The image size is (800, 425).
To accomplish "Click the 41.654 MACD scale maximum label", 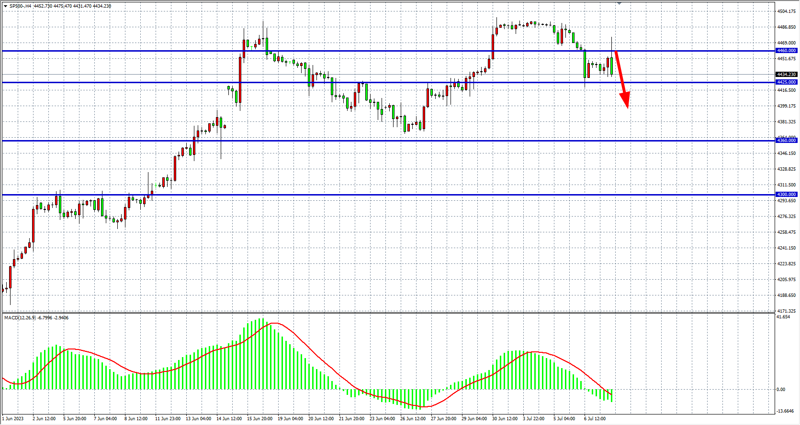I will 784,317.
